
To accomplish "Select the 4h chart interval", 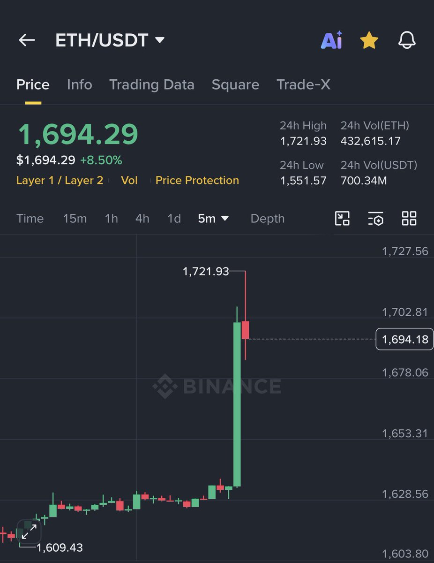I will pyautogui.click(x=142, y=219).
